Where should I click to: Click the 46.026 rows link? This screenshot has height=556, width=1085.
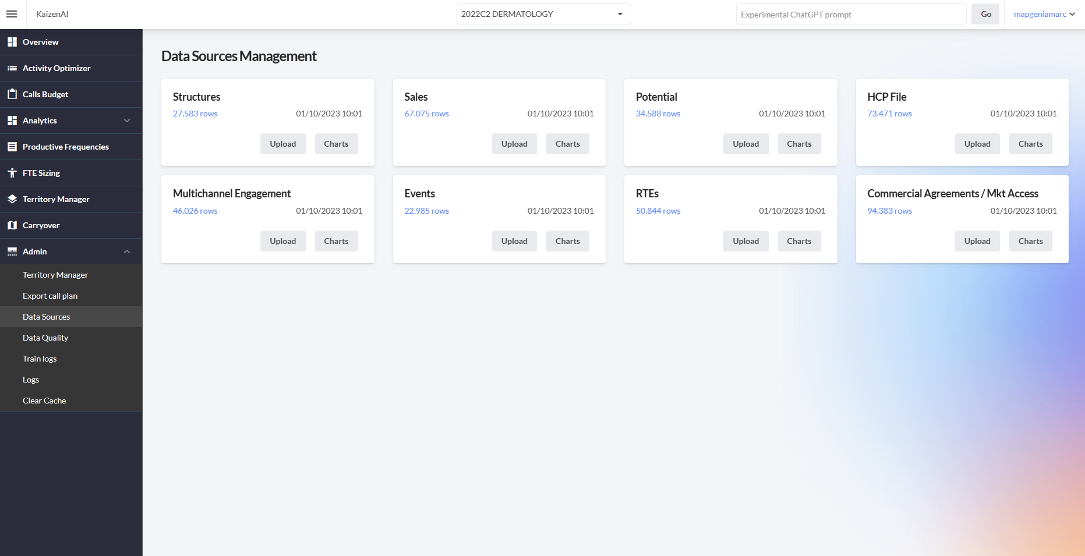click(x=195, y=211)
